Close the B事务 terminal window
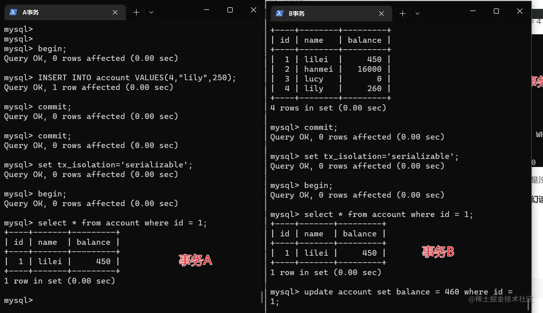Screen dimensions: 543x313 coord(520,11)
